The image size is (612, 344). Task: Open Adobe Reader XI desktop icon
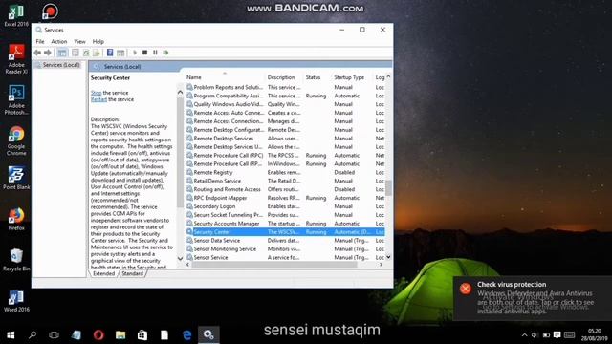[x=16, y=58]
